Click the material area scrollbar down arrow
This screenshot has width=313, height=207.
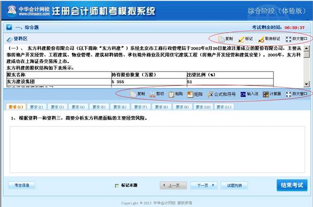[x=306, y=84]
